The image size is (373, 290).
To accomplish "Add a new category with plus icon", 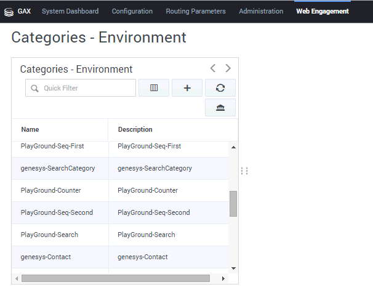I will pyautogui.click(x=187, y=88).
